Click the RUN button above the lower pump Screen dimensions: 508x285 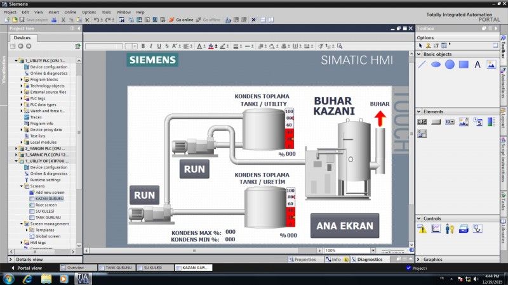click(x=145, y=195)
